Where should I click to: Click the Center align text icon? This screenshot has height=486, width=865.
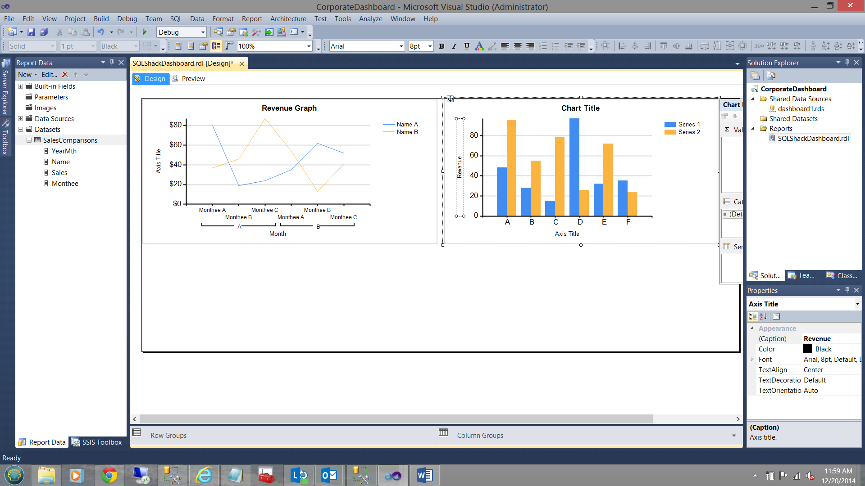click(x=518, y=46)
